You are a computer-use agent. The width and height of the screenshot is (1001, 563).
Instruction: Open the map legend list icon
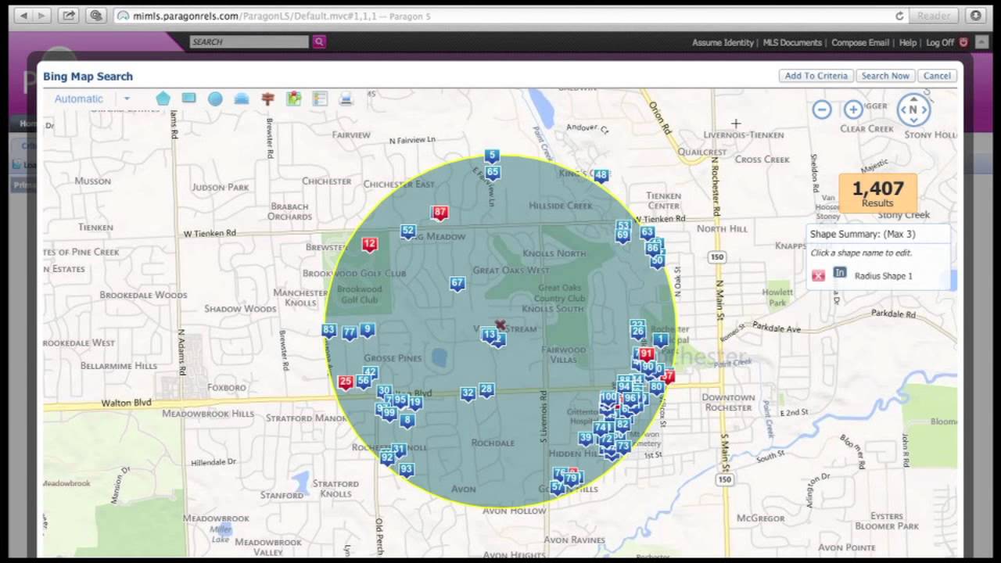point(320,99)
